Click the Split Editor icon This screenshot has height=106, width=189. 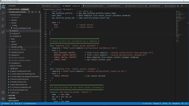[x=182, y=6]
